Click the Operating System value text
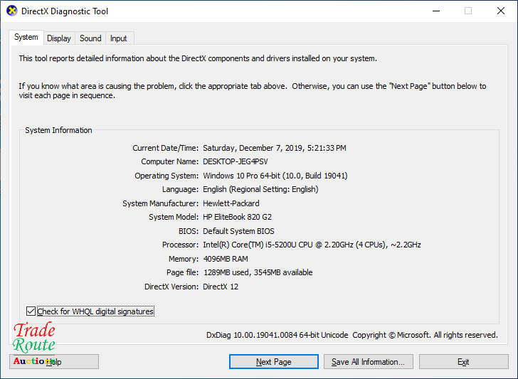 coord(275,176)
